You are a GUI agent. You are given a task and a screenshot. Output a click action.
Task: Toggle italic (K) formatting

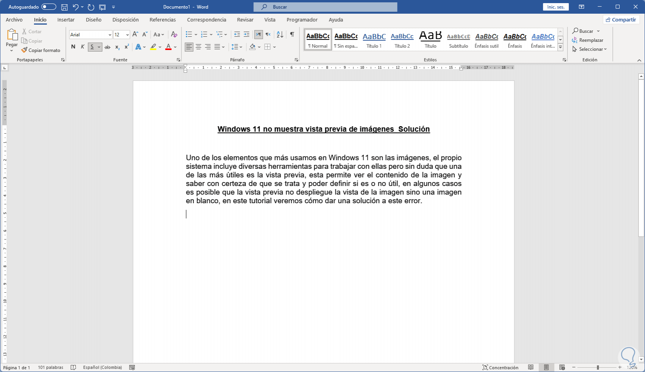pyautogui.click(x=82, y=47)
